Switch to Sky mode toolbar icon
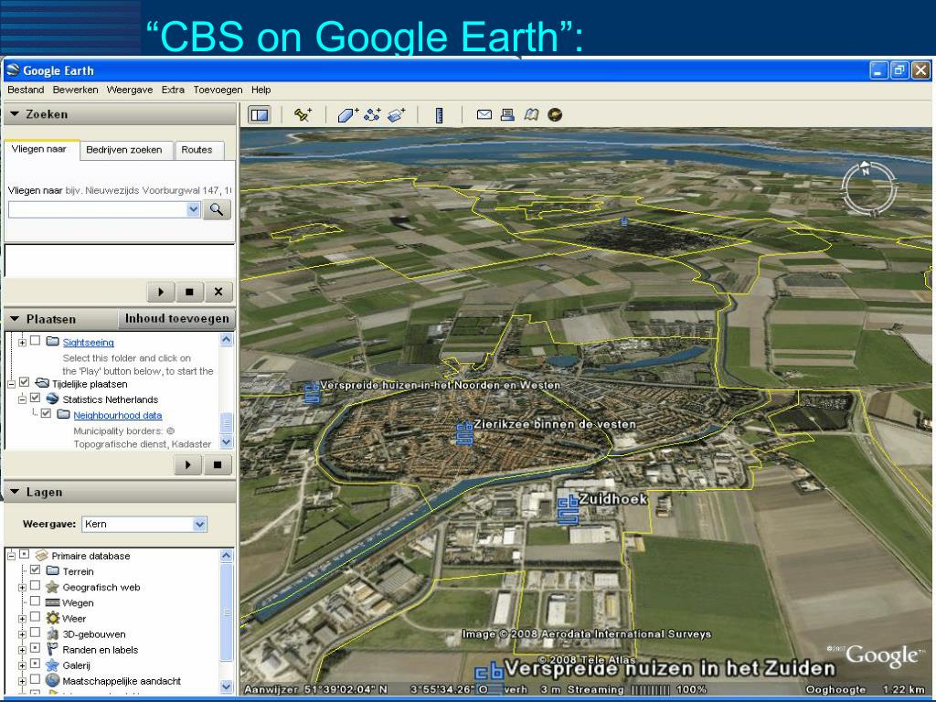 pos(555,114)
